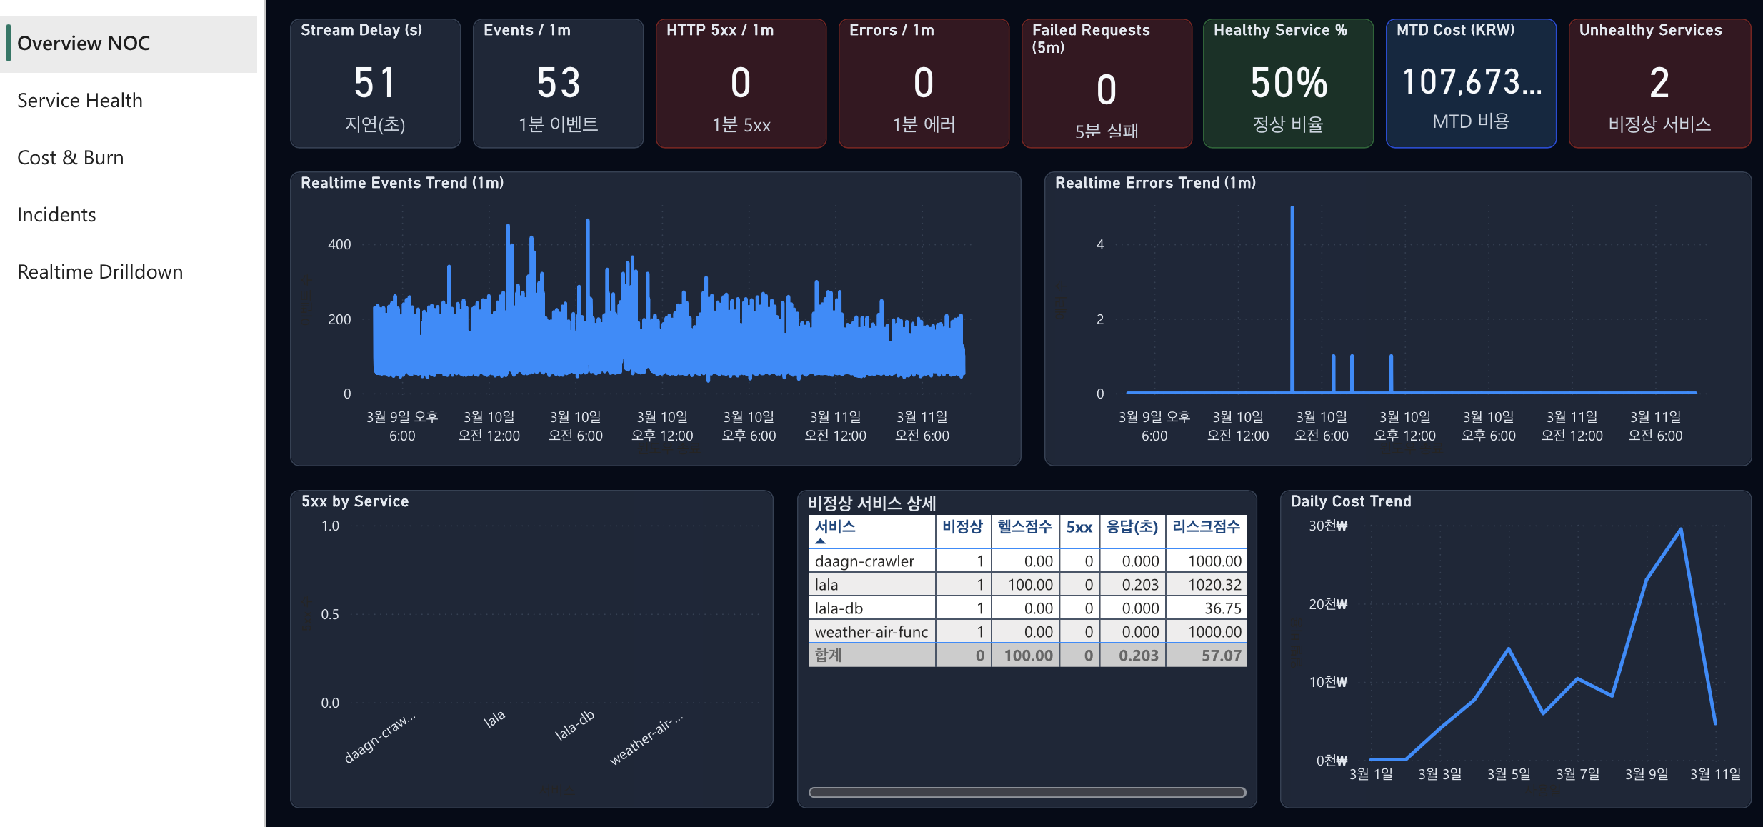The height and width of the screenshot is (827, 1763).
Task: Click the MTD Cost (KRW) card
Action: [x=1471, y=84]
